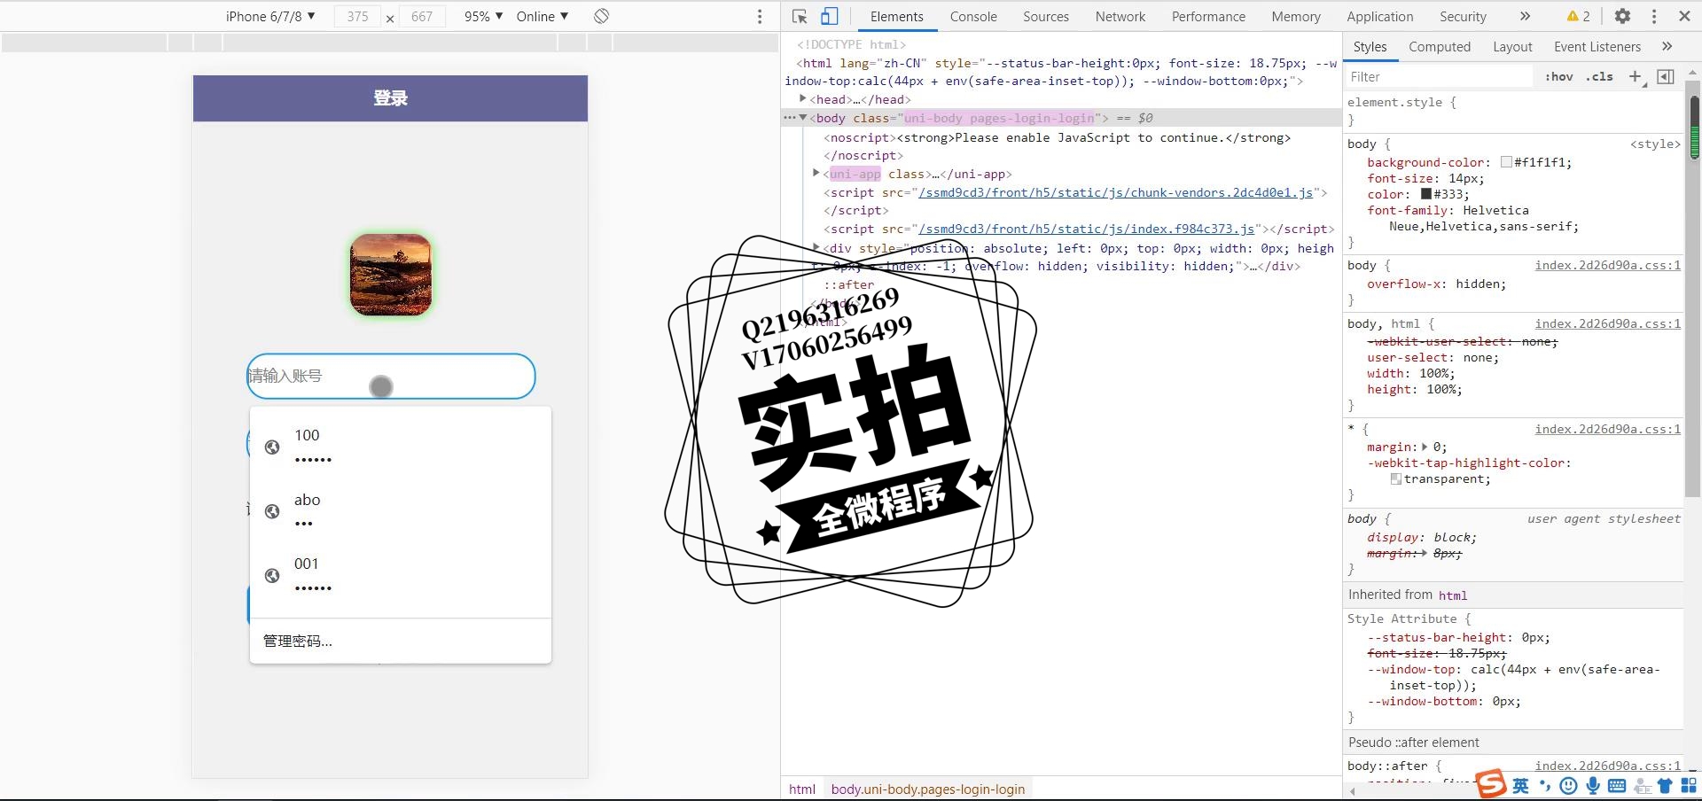Expand the head element node

(x=803, y=99)
